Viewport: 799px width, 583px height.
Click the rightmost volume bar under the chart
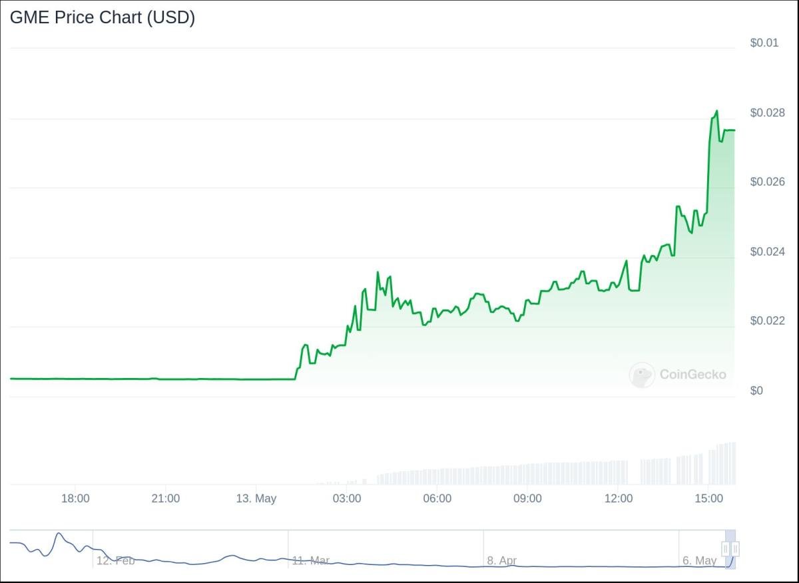(x=734, y=463)
